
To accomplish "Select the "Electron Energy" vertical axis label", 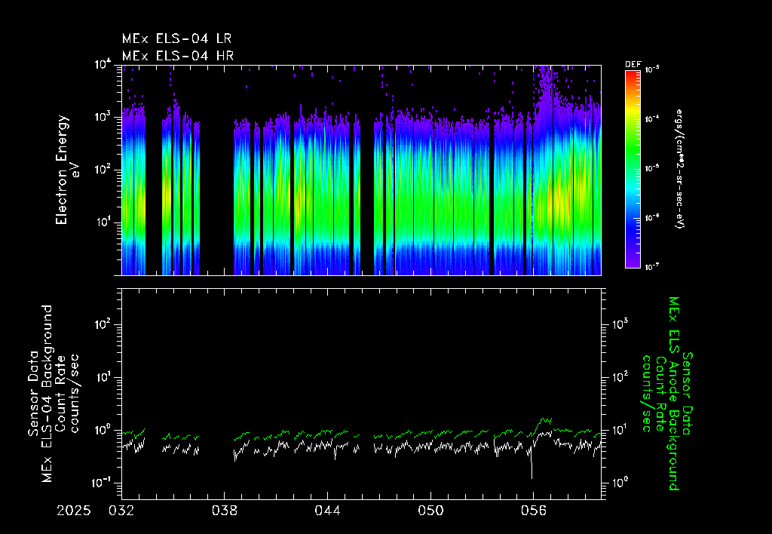I will (62, 170).
